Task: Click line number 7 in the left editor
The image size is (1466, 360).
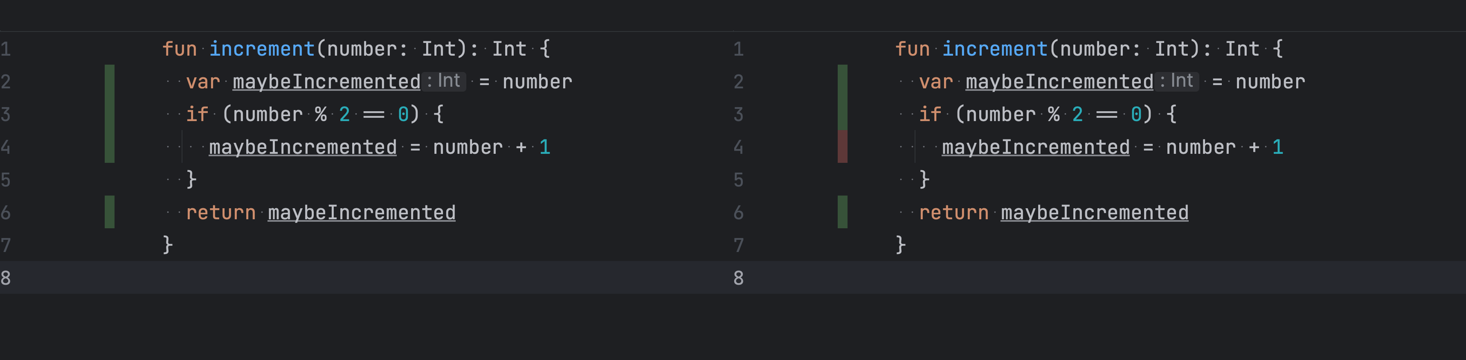Action: (6, 245)
